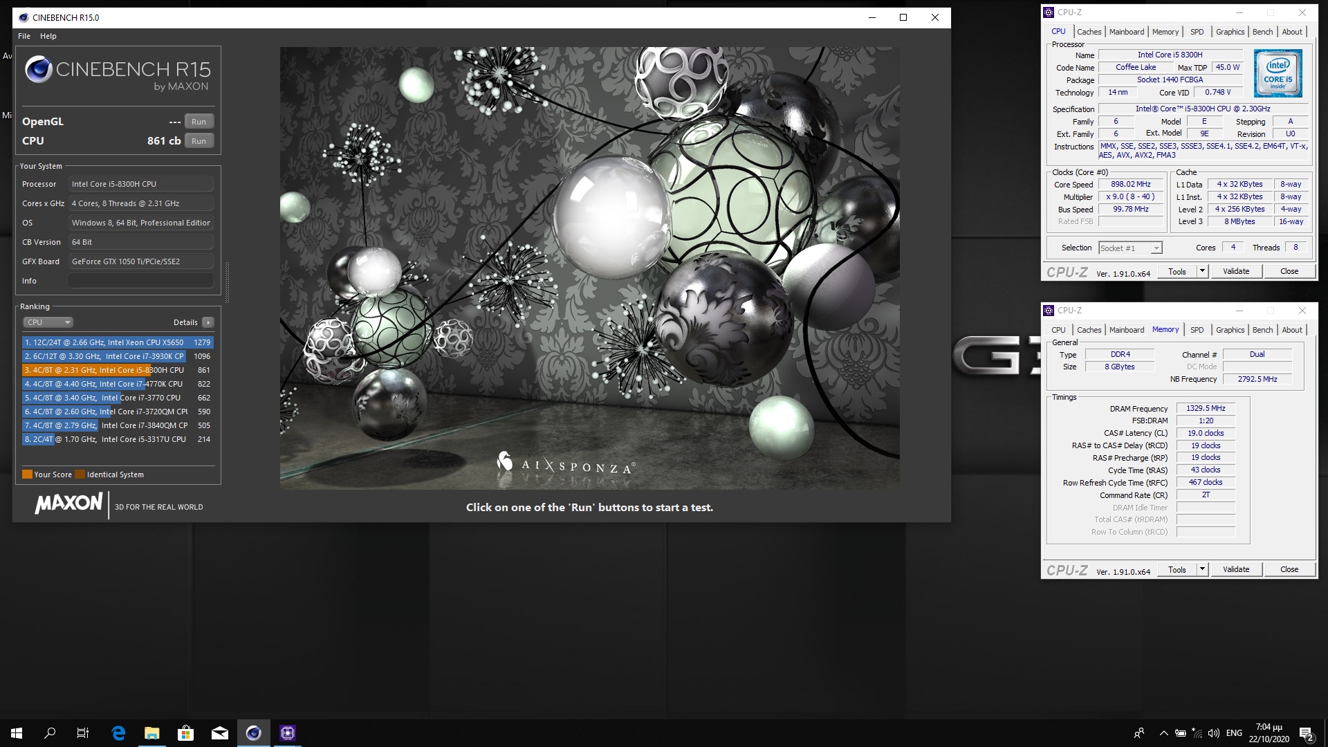
Task: Open Graphics tab in lower CPU-Z
Action: point(1230,330)
